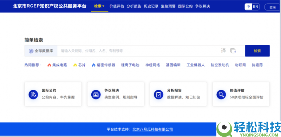Click the yellow flame icon
The height and width of the screenshot is (137, 281).
75,65
